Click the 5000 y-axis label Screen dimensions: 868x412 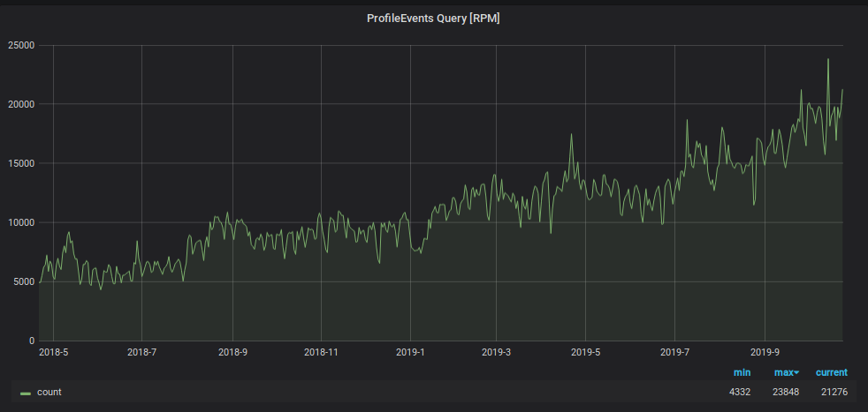tap(25, 281)
